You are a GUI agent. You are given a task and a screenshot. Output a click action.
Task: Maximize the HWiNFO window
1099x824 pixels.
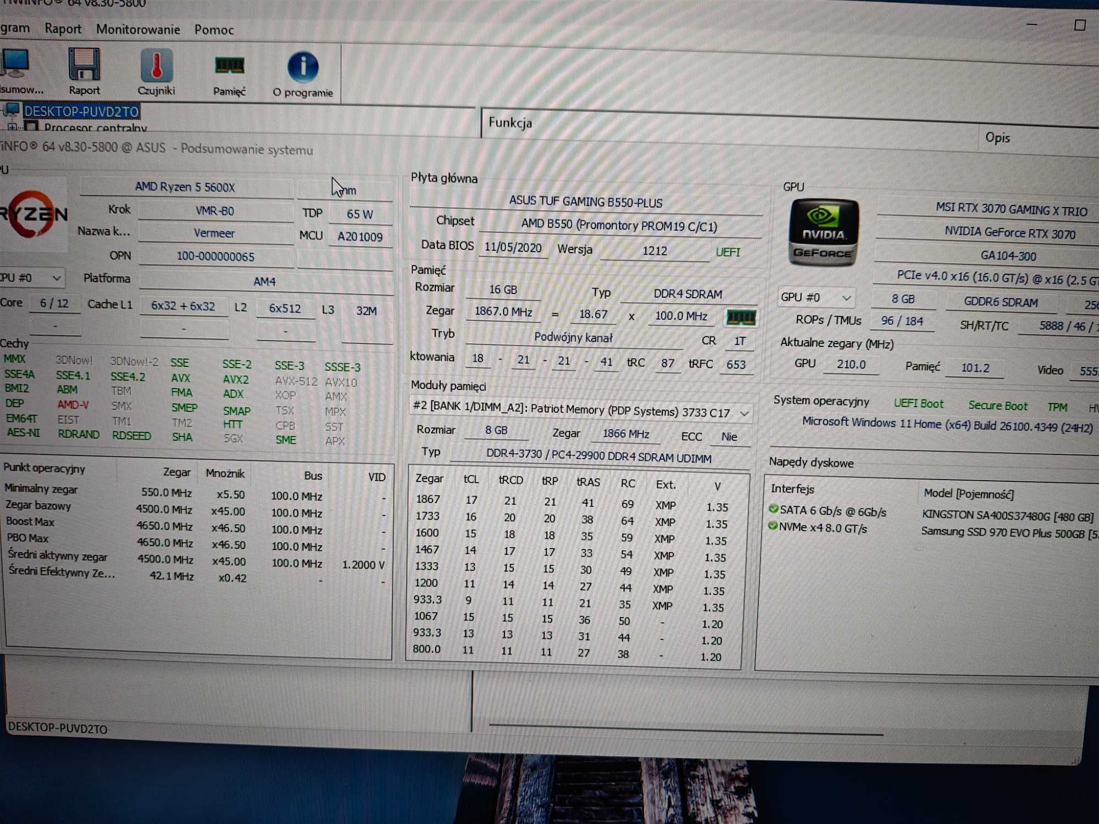click(1080, 25)
